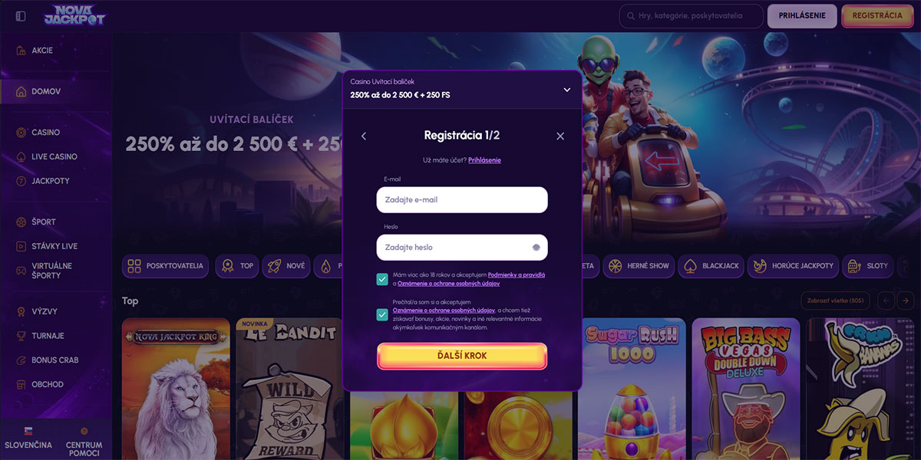The width and height of the screenshot is (921, 460).
Task: Select the Blackjack category tab
Action: coord(711,266)
